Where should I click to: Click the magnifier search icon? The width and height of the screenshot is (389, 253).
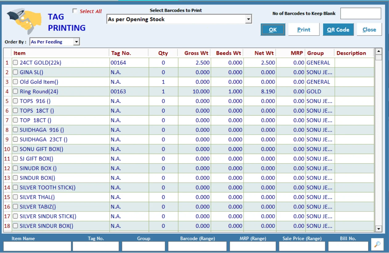coord(377,244)
